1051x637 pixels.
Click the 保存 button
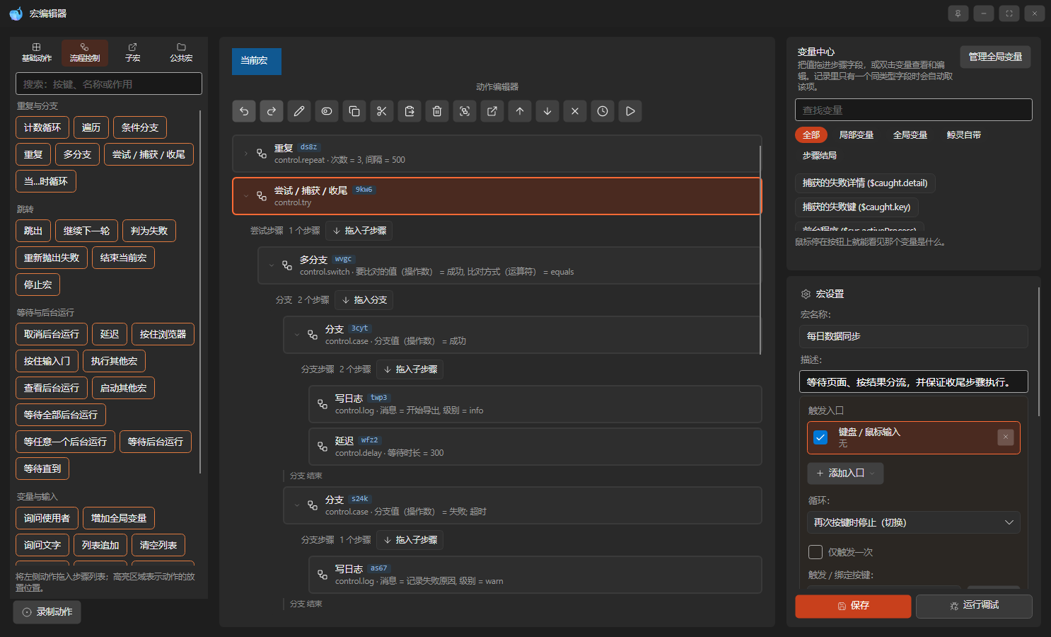[853, 607]
